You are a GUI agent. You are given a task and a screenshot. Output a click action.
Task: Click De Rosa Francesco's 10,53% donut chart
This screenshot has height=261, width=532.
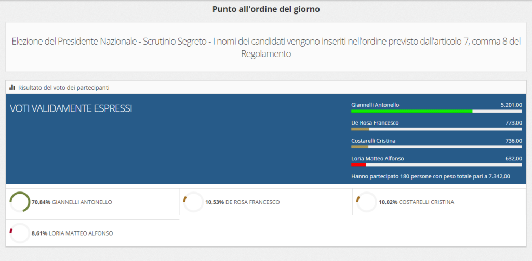[193, 202]
